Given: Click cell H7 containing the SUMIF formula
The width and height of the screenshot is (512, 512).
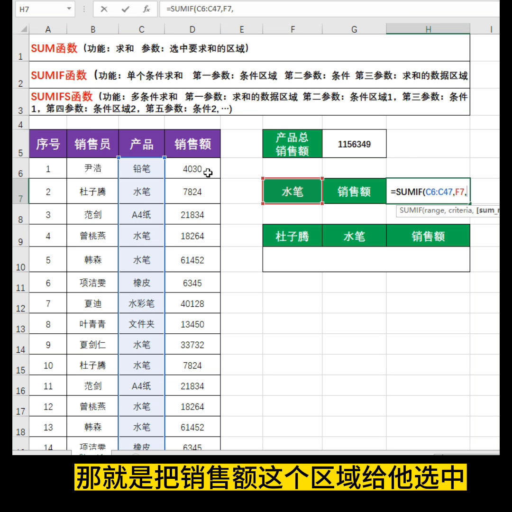Looking at the screenshot, I should tap(428, 191).
